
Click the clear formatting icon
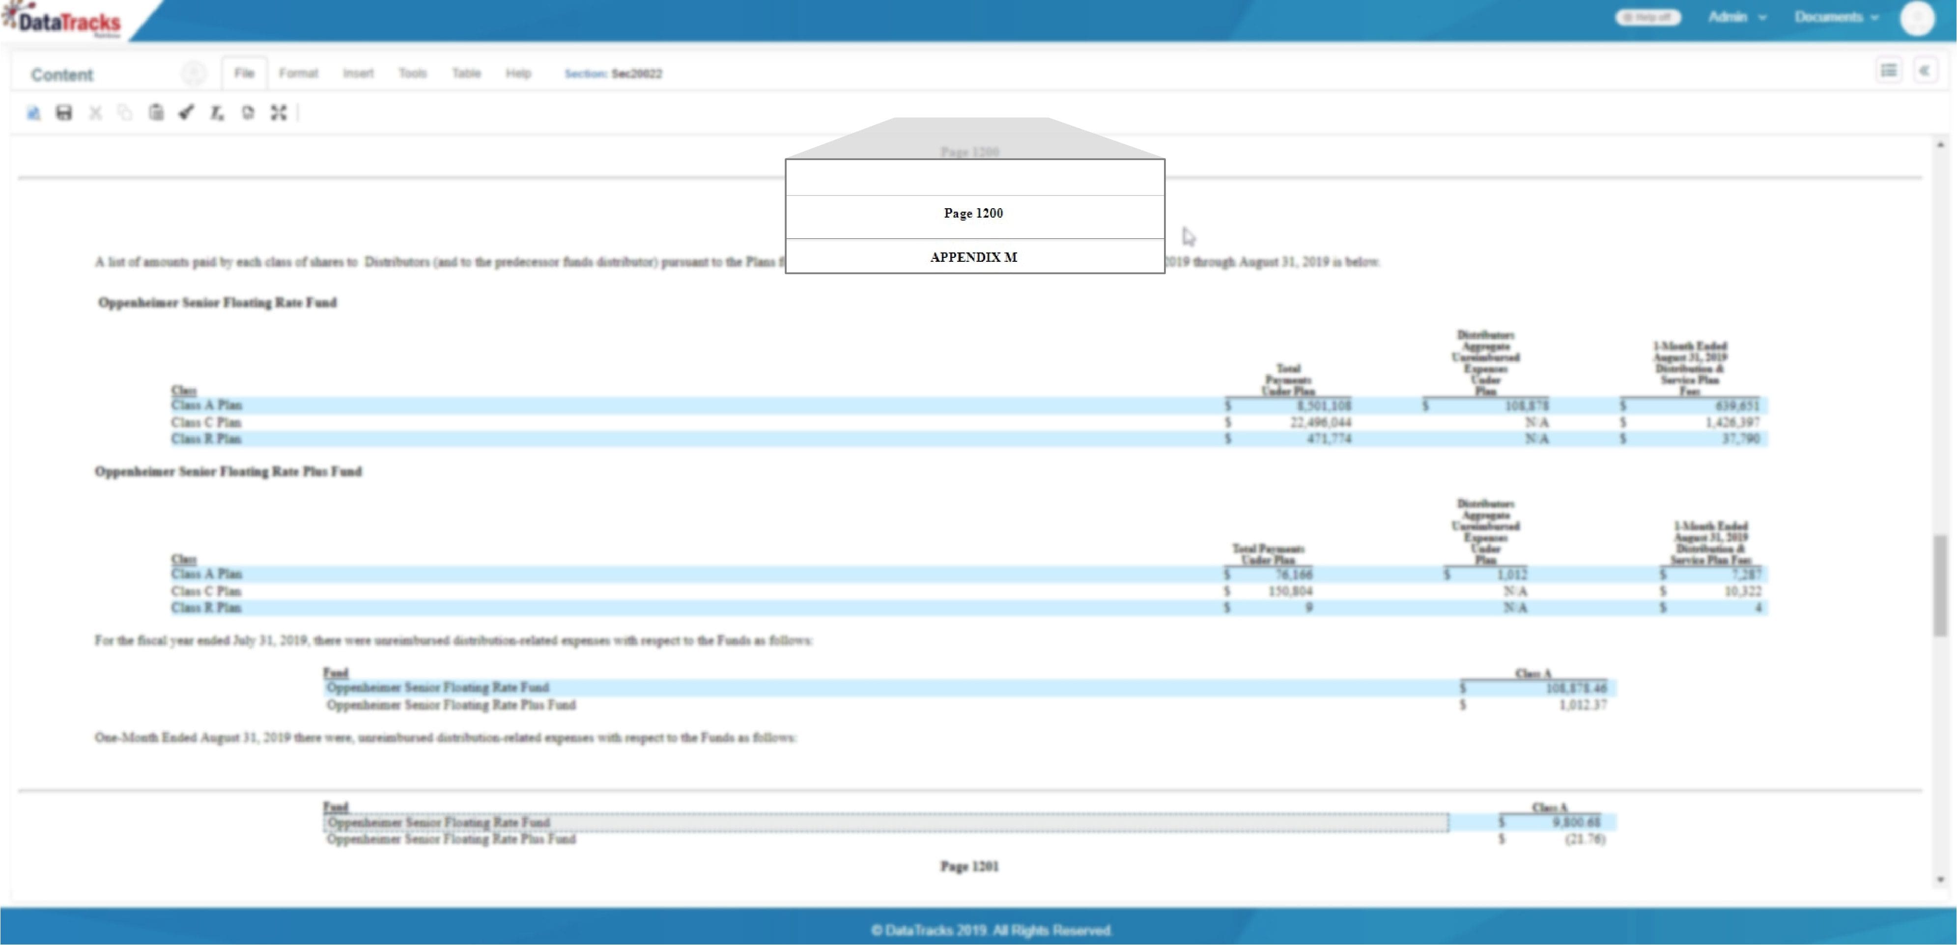(x=217, y=113)
